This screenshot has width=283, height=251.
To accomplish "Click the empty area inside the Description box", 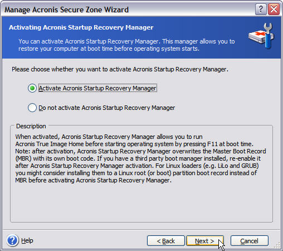I will 141,202.
